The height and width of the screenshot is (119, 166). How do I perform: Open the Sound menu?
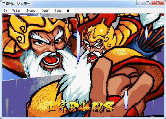click(30, 10)
